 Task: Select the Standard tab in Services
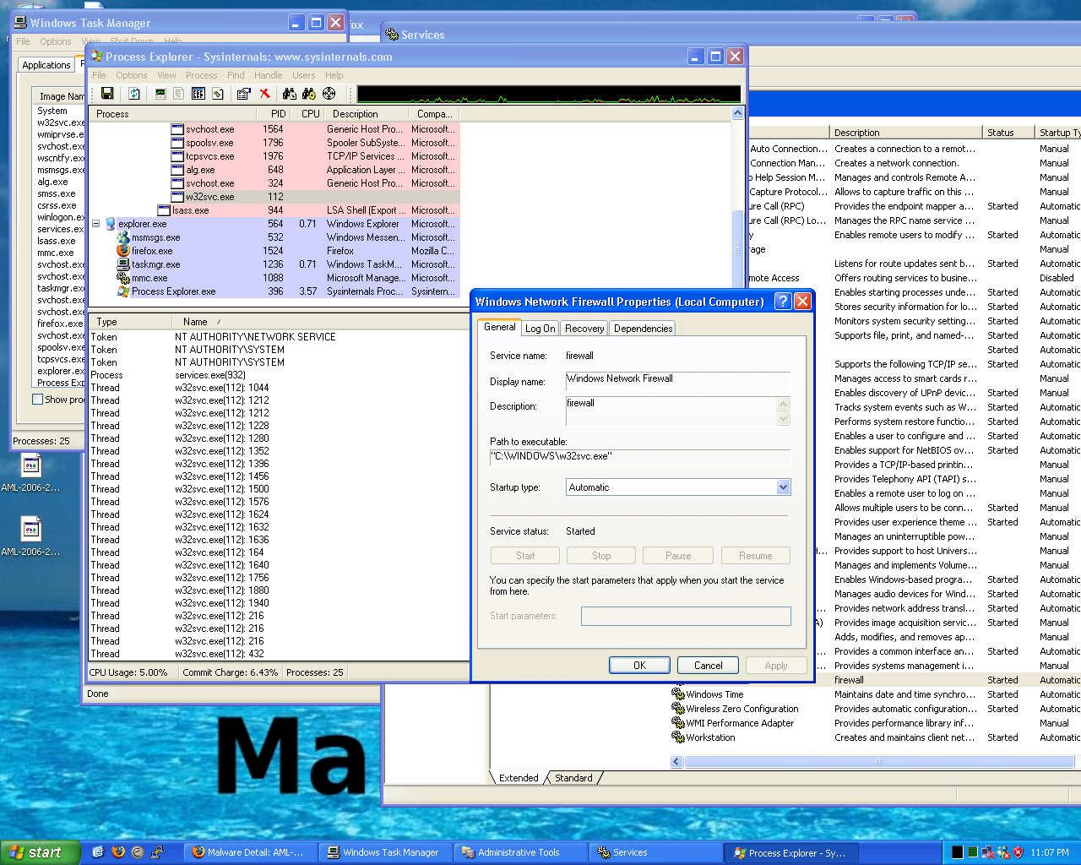573,778
